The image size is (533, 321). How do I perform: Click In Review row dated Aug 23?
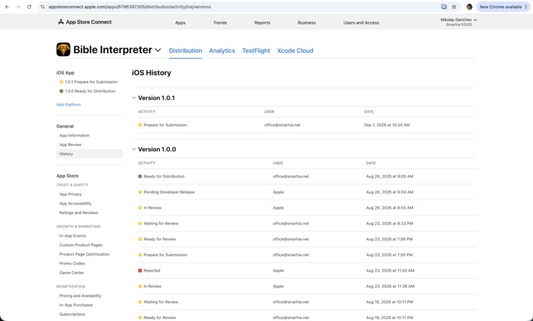pyautogui.click(x=307, y=286)
